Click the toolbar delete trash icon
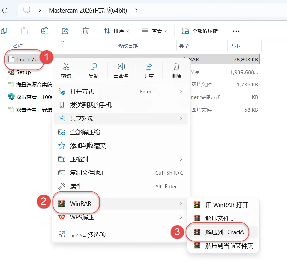The width and height of the screenshot is (287, 273). pyautogui.click(x=86, y=31)
